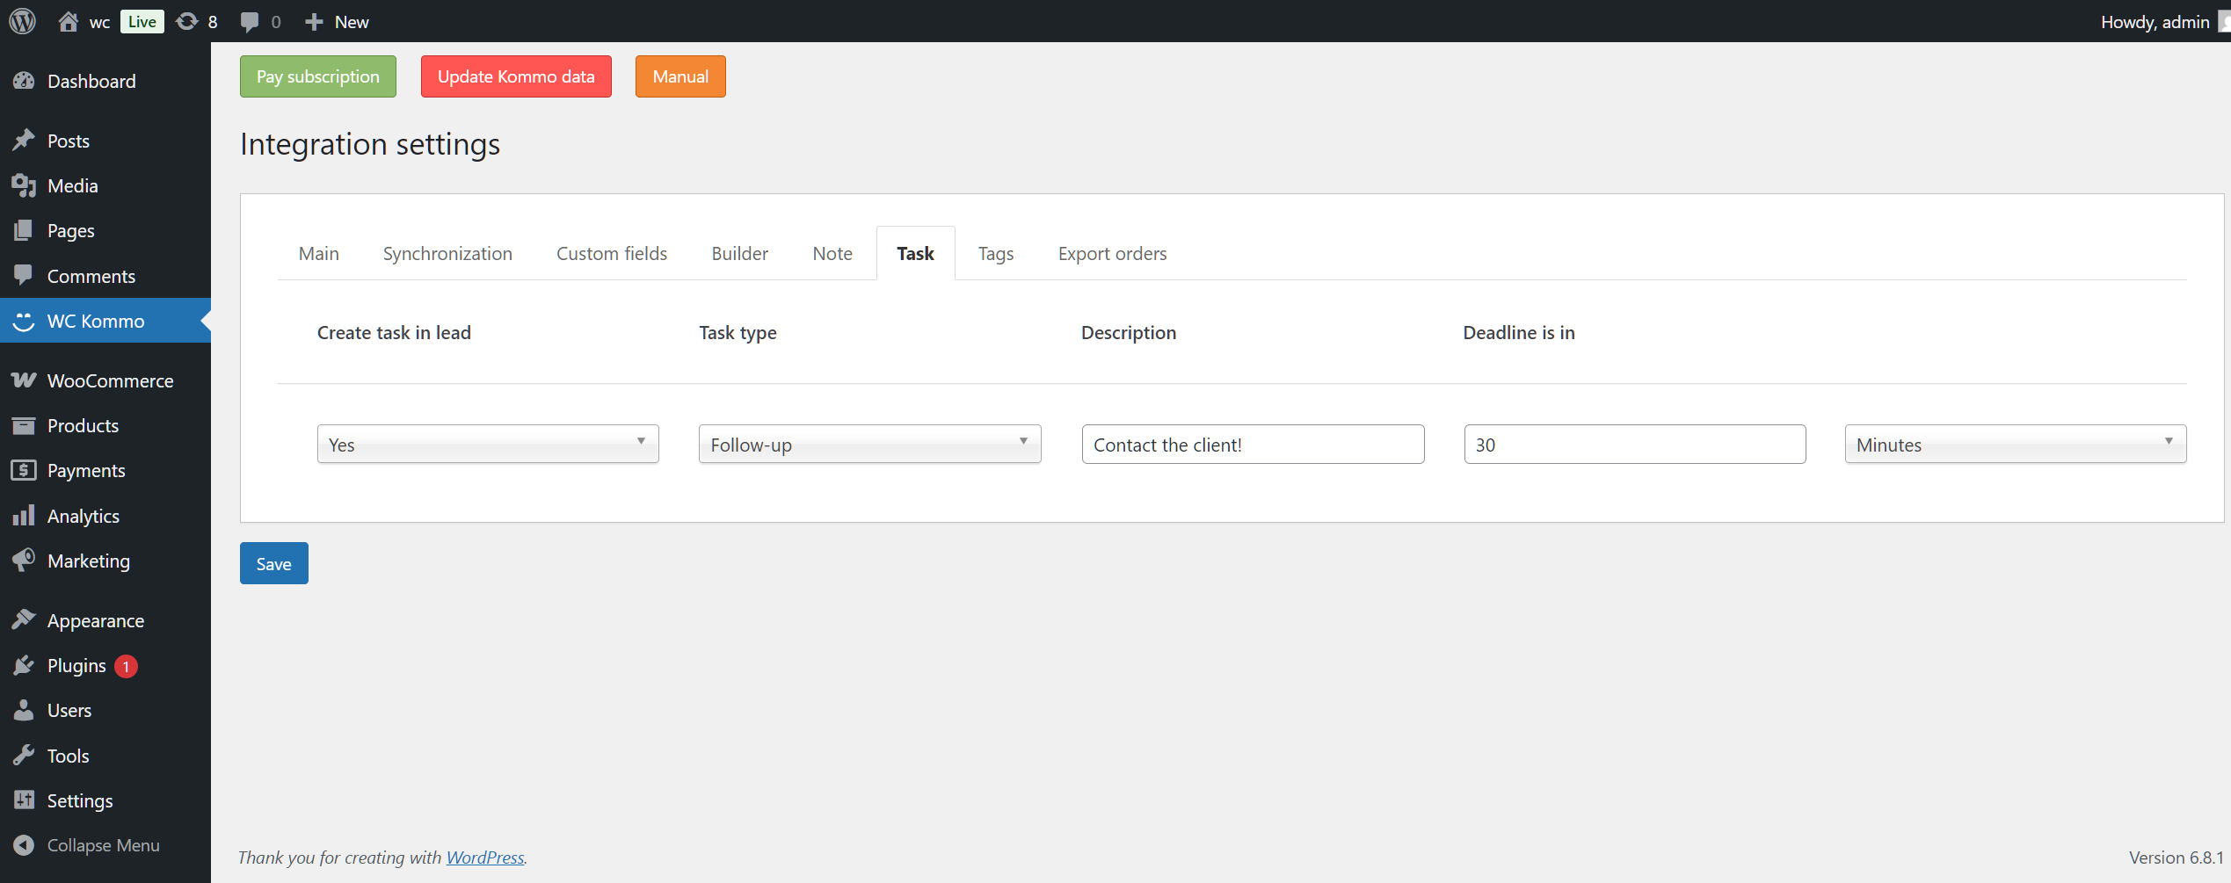The image size is (2231, 883).
Task: Open the Export orders tab
Action: point(1112,253)
